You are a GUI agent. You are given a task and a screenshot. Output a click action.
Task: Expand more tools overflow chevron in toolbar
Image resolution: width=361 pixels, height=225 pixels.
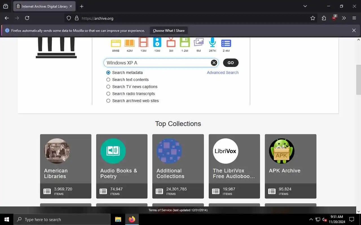344,18
